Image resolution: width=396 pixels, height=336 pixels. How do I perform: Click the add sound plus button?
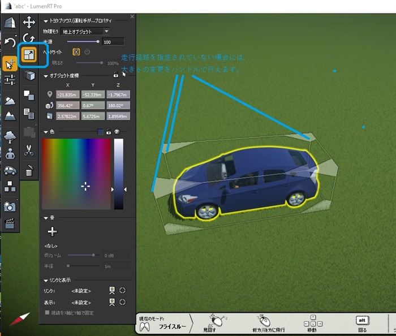click(x=52, y=231)
